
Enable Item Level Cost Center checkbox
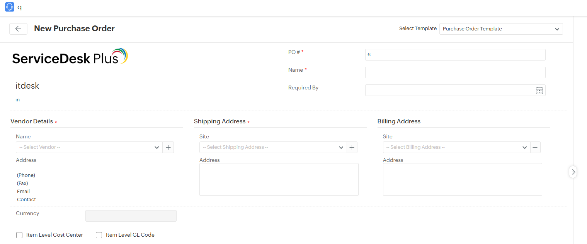[x=19, y=235]
